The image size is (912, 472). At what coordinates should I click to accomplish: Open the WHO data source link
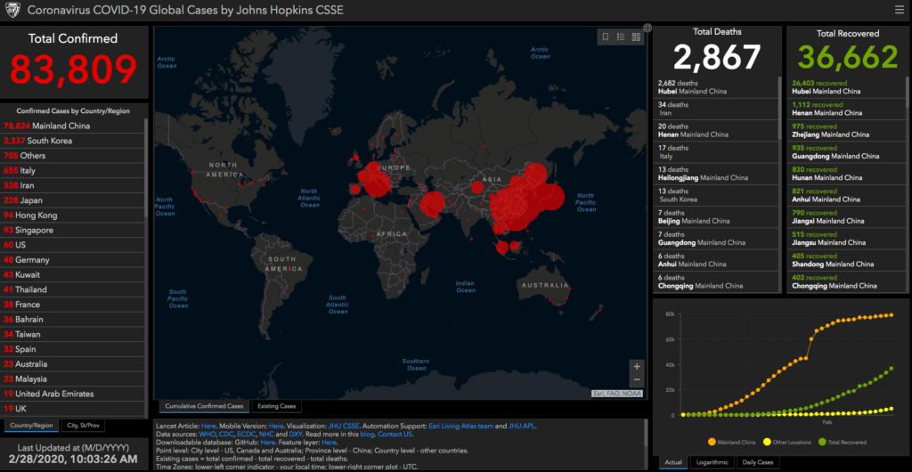click(208, 435)
